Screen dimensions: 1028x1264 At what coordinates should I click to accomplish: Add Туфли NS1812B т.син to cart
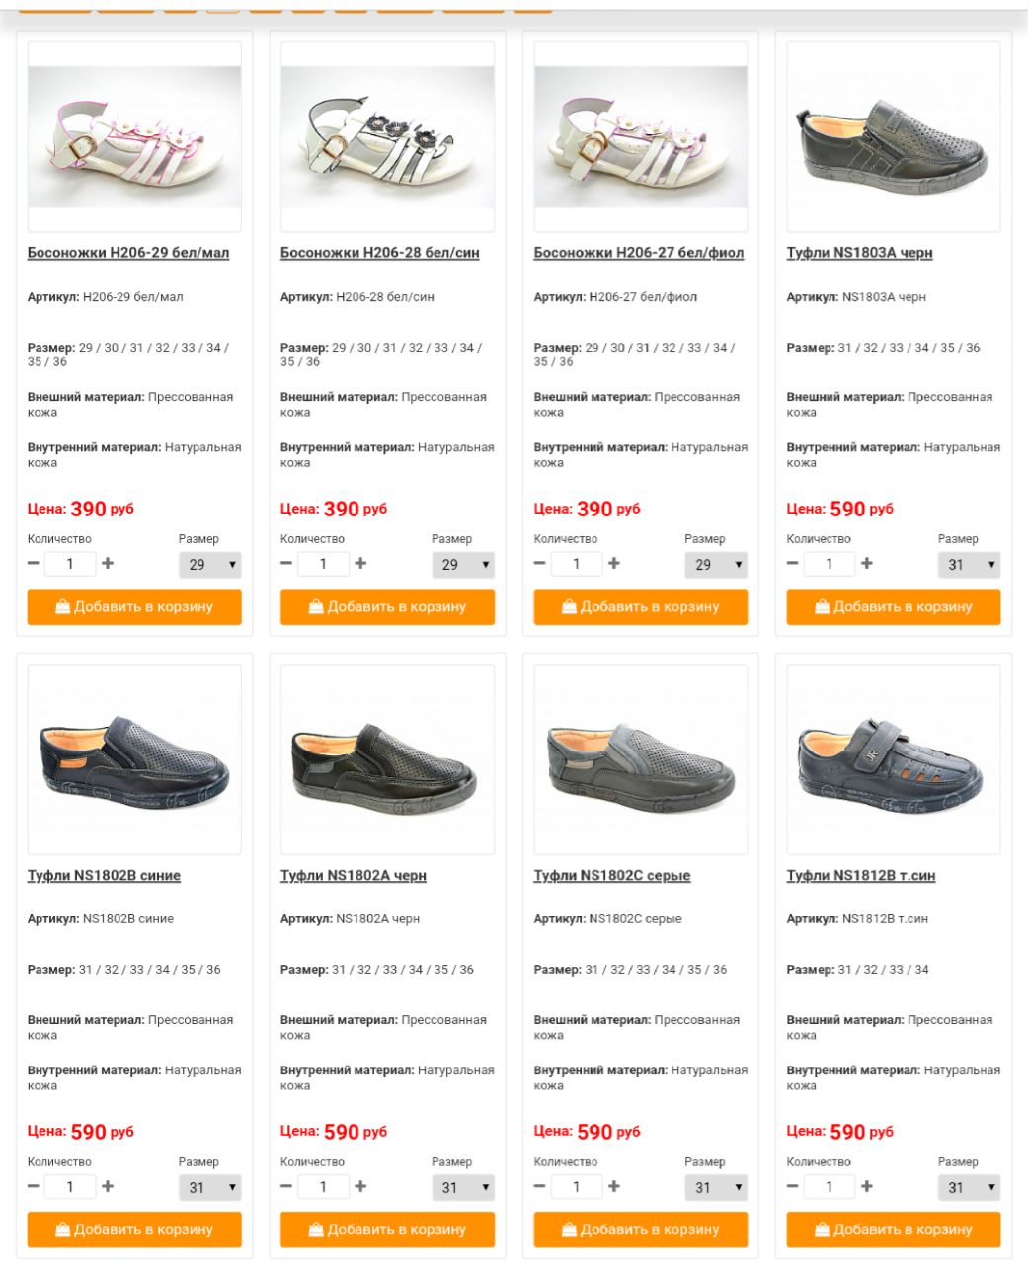pyautogui.click(x=894, y=1230)
